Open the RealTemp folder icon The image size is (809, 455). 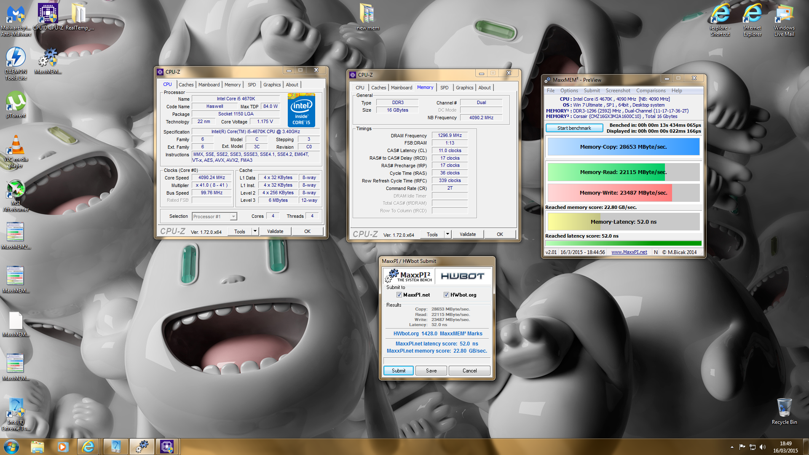(x=79, y=17)
